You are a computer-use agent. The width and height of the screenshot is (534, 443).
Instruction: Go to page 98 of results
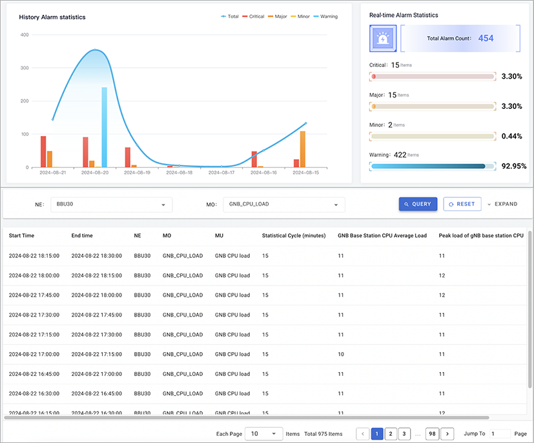pyautogui.click(x=432, y=434)
